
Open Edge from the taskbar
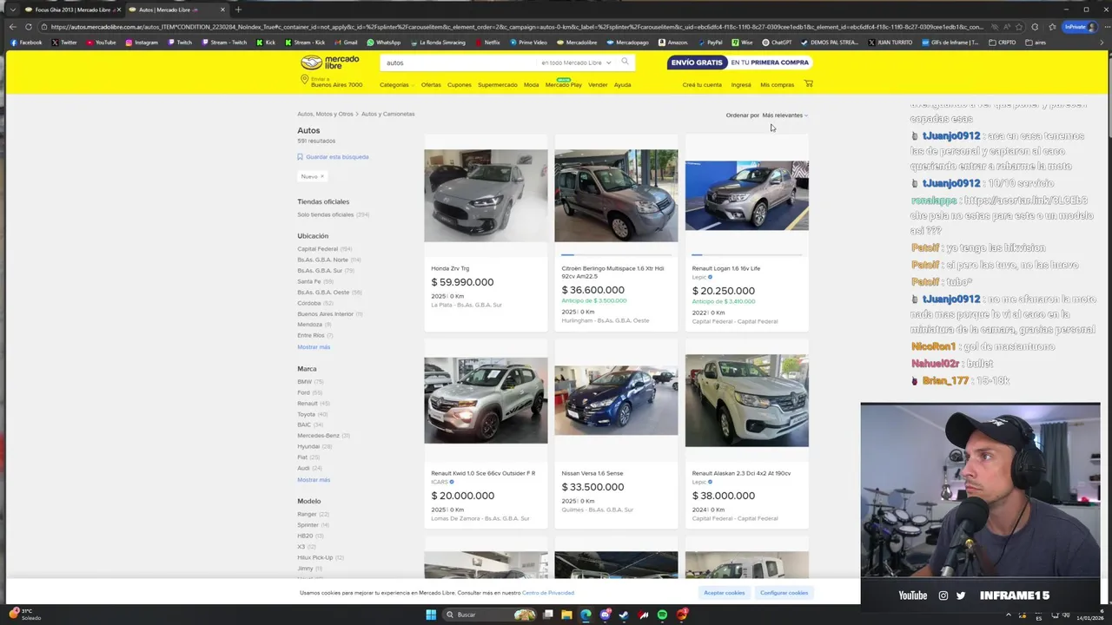(586, 615)
